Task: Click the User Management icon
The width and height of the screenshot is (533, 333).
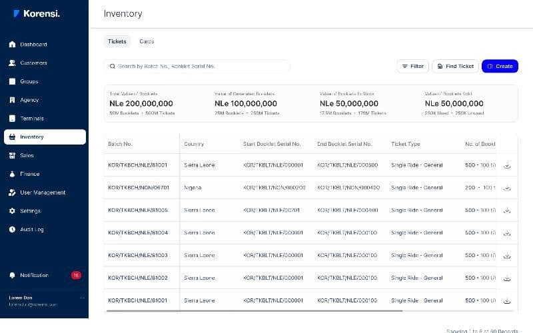Action: pos(12,192)
